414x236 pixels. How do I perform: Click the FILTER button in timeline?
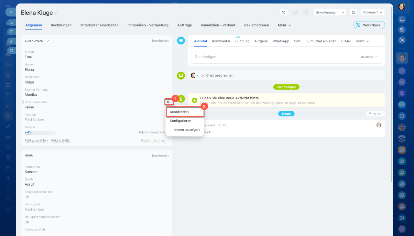pyautogui.click(x=375, y=114)
